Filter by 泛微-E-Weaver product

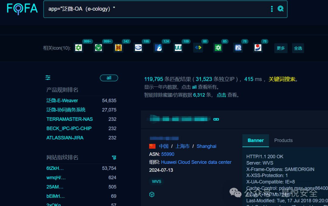62,100
